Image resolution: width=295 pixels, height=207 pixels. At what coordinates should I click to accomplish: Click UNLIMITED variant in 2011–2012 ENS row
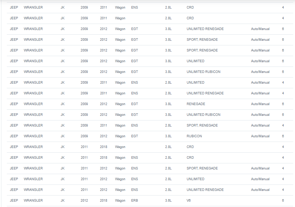(x=195, y=179)
